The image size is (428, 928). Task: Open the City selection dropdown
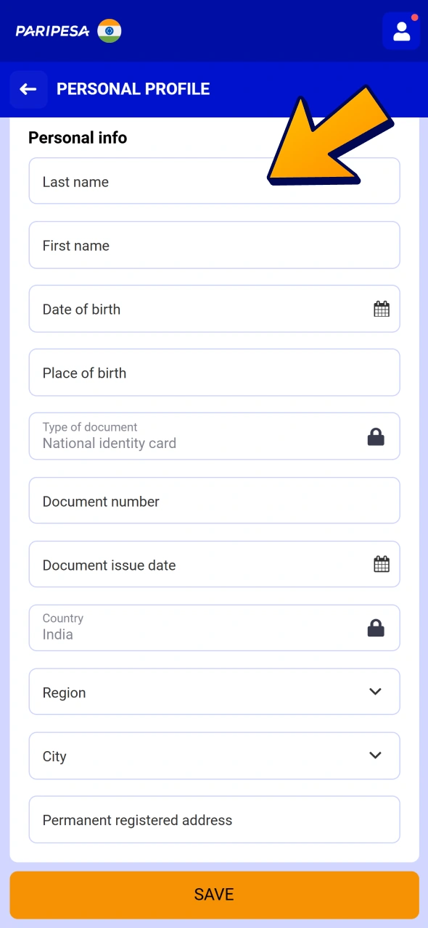[214, 755]
